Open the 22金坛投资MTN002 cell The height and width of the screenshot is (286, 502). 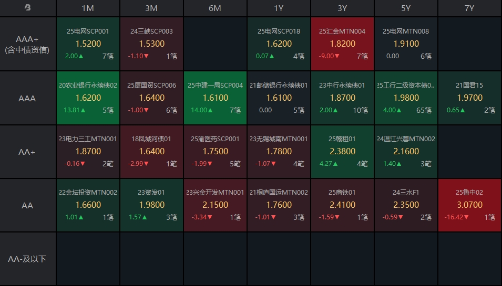pyautogui.click(x=88, y=205)
